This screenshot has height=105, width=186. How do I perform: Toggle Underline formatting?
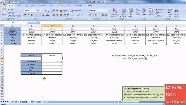[x=32, y=15]
